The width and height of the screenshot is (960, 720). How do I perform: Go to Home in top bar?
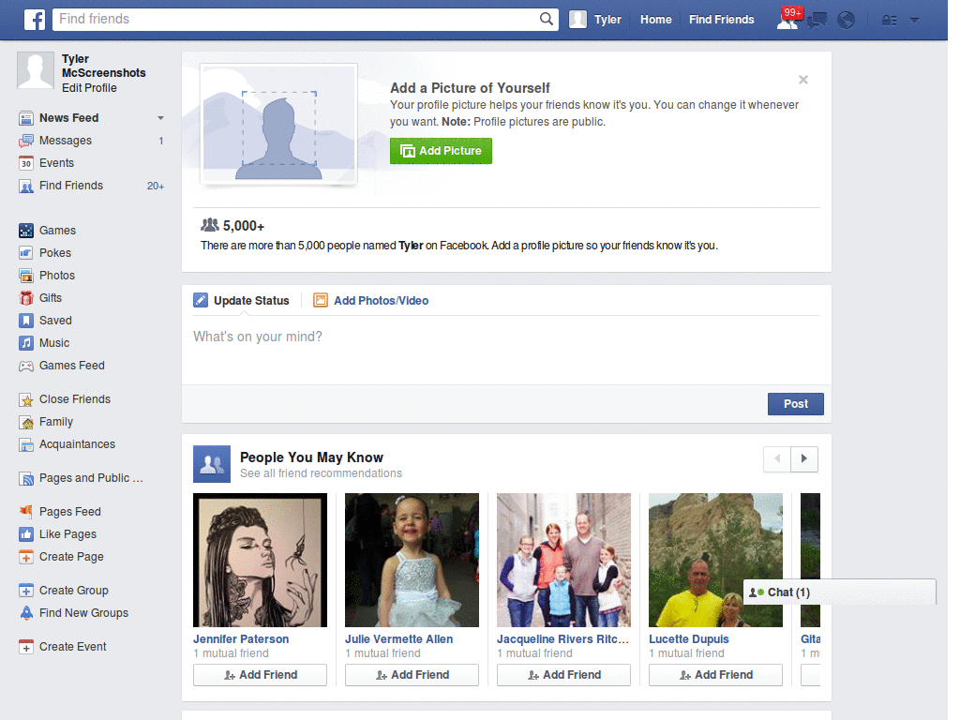pyautogui.click(x=655, y=20)
